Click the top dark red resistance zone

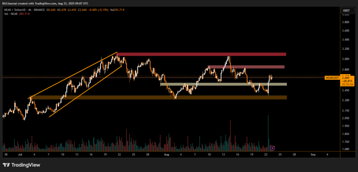pos(201,54)
